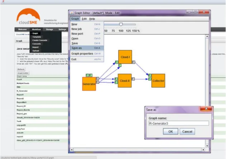Minimize the Graph Editor window
Screen dimensions: 226x159
[189, 12]
